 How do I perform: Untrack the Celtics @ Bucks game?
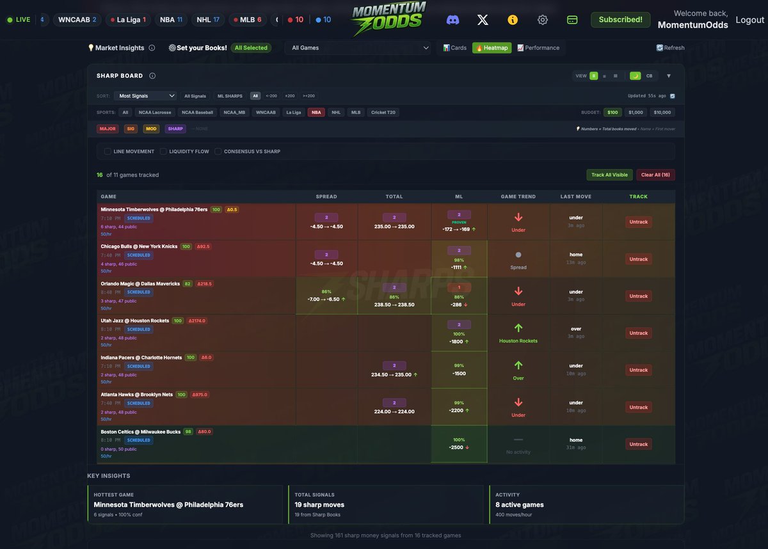(639, 444)
